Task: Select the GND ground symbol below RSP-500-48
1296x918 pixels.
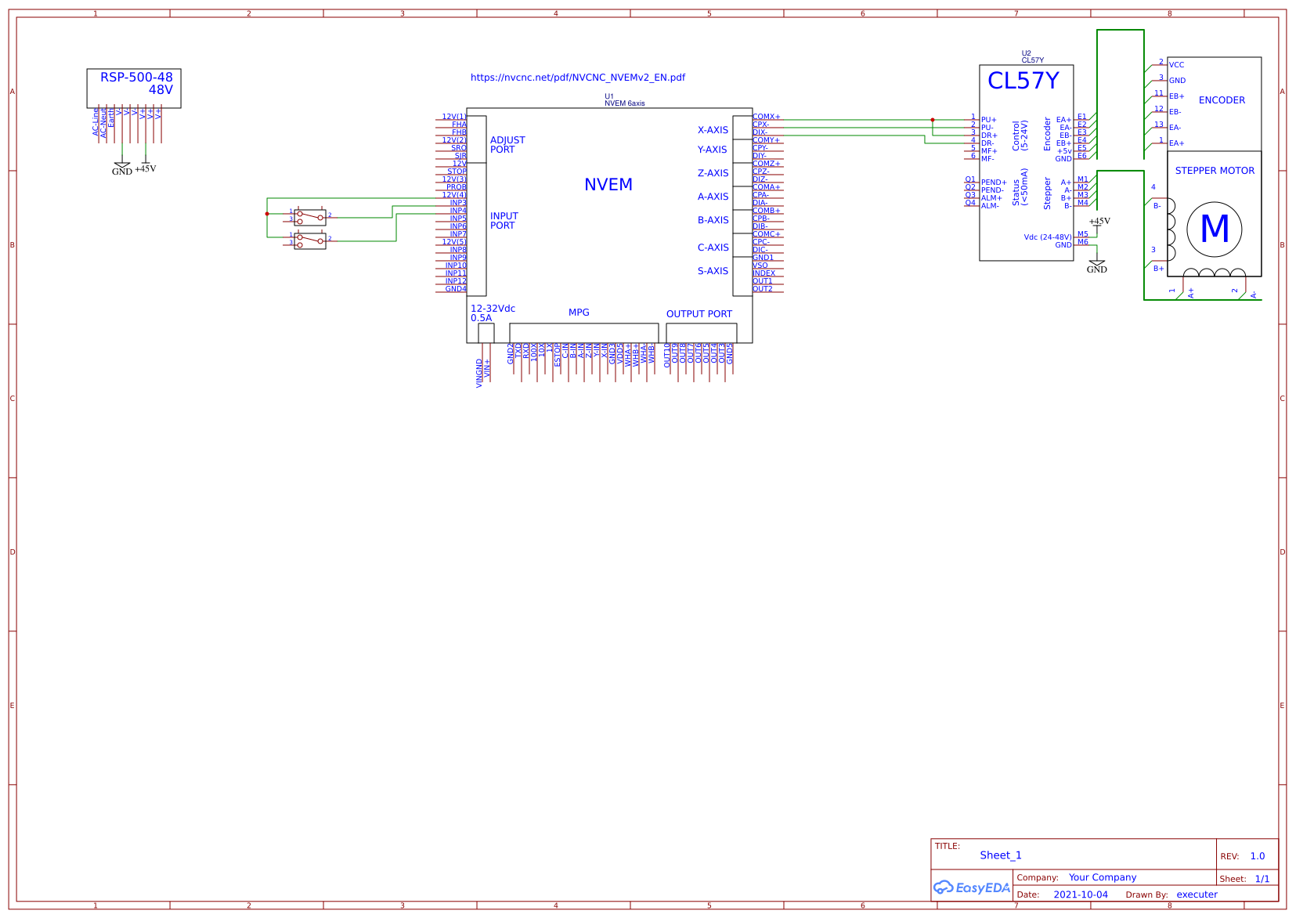Action: click(x=122, y=164)
